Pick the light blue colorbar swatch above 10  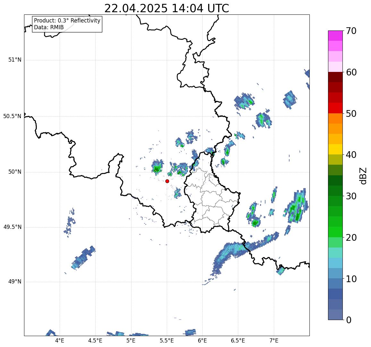pyautogui.click(x=335, y=273)
